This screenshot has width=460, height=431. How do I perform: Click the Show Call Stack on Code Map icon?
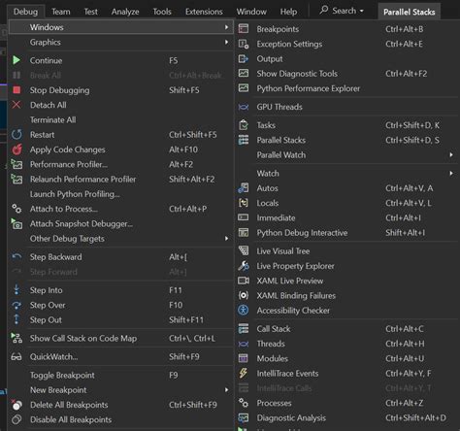coord(16,338)
